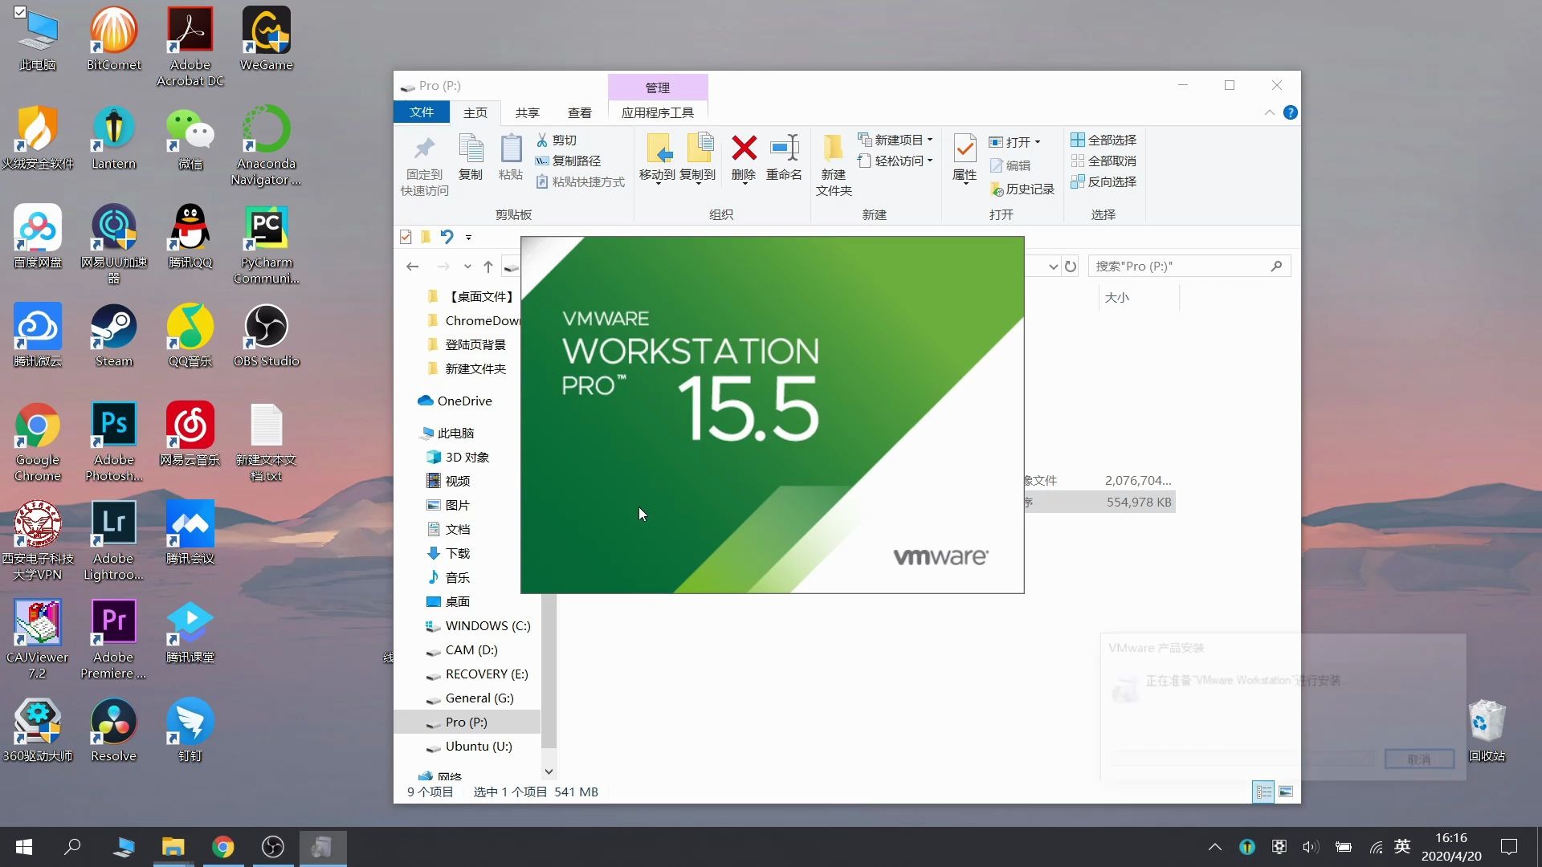Click Select All (全部选择)
The image size is (1542, 867).
click(1103, 140)
